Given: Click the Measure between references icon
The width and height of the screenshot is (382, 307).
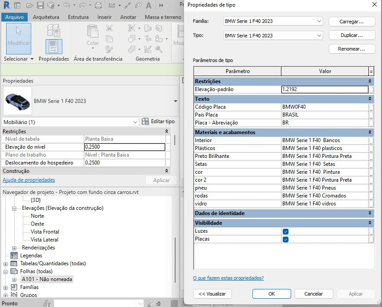Looking at the screenshot, I should (112, 5).
